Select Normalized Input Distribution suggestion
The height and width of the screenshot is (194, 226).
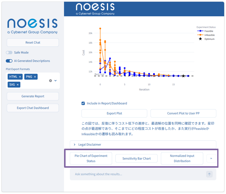(182, 158)
